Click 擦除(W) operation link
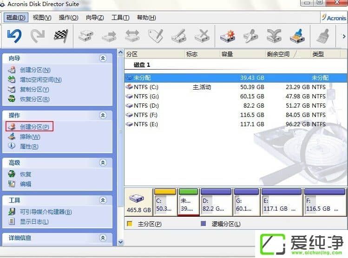The width and height of the screenshot is (348, 258). click(x=30, y=136)
